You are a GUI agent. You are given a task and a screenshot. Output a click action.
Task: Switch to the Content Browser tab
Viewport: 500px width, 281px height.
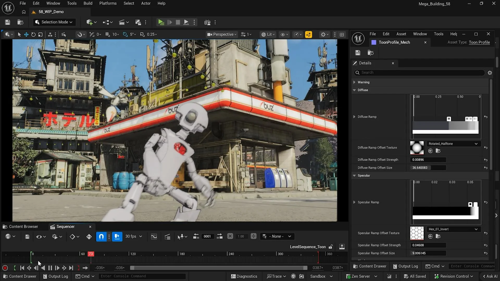20,227
